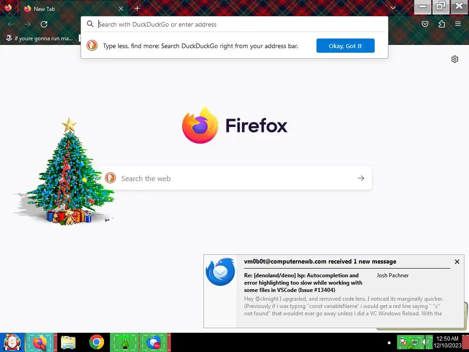Open the clock showing 12:50 AM
469x352 pixels.
(447, 342)
